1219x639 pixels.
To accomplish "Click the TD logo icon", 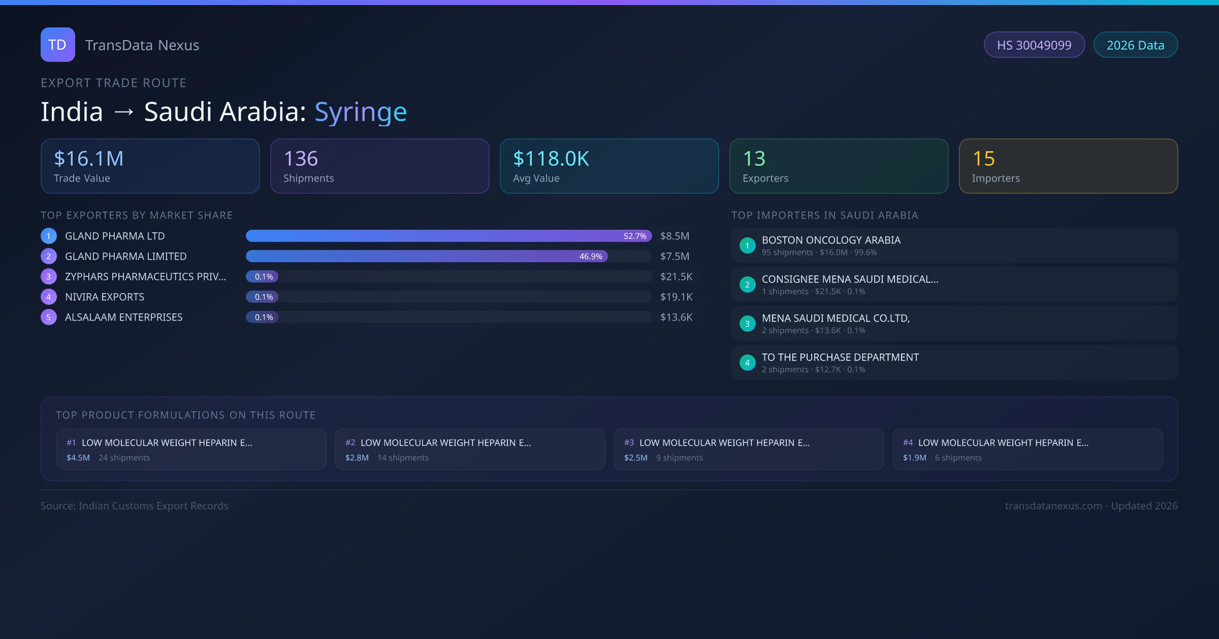I will click(x=57, y=45).
